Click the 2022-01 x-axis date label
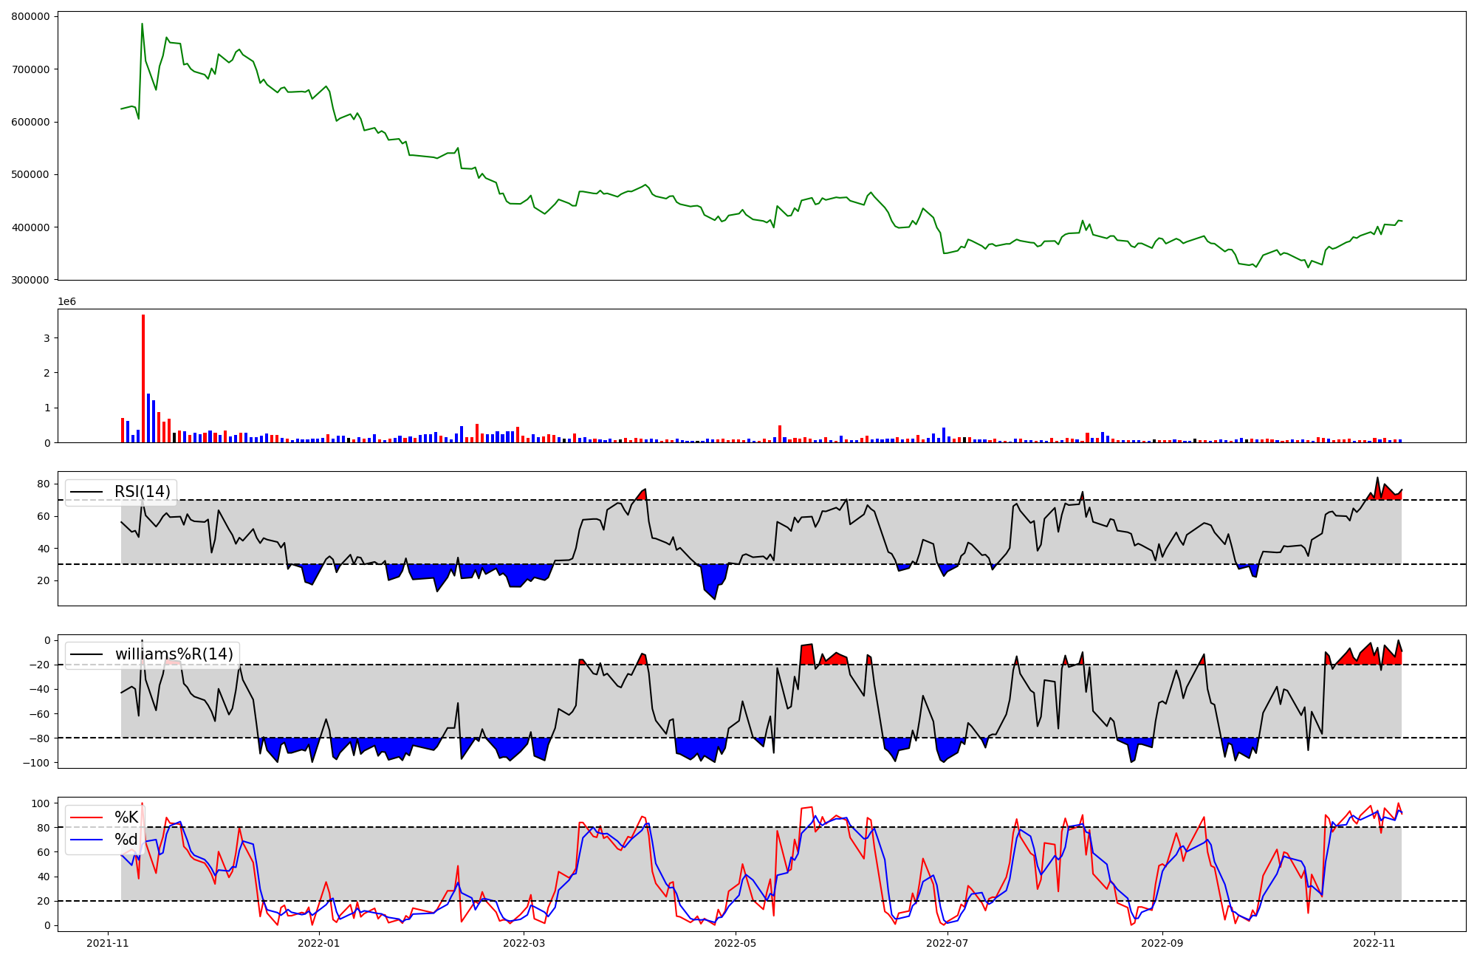Image resolution: width=1477 pixels, height=960 pixels. [319, 943]
